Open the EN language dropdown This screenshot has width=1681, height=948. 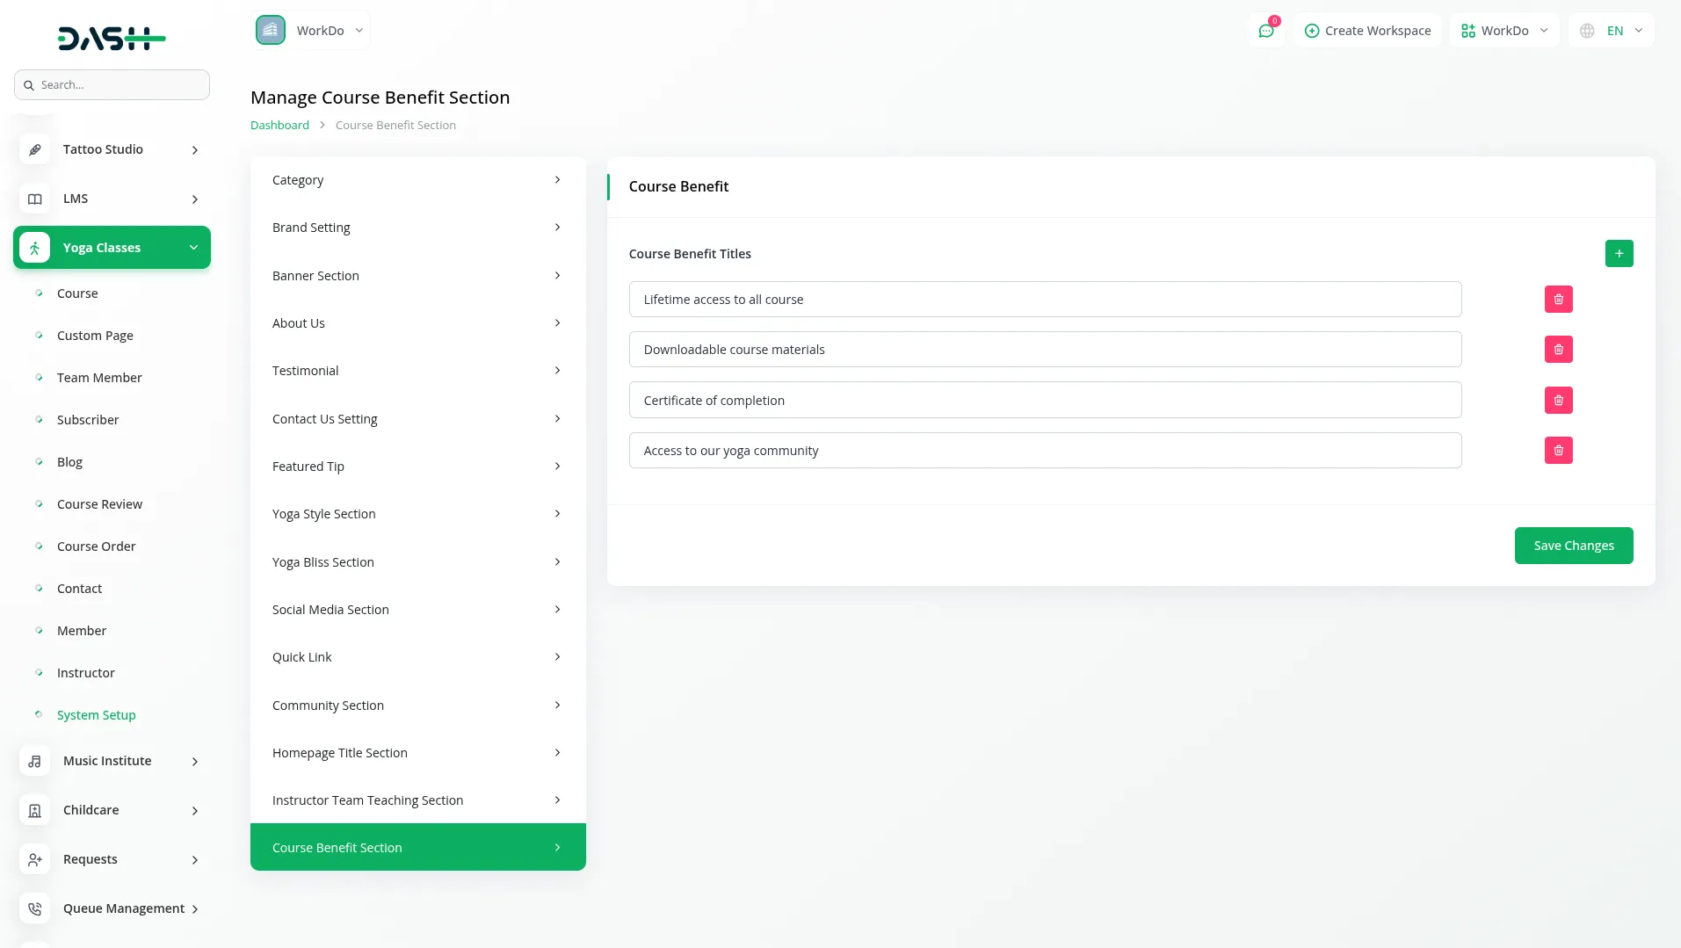[x=1612, y=31]
